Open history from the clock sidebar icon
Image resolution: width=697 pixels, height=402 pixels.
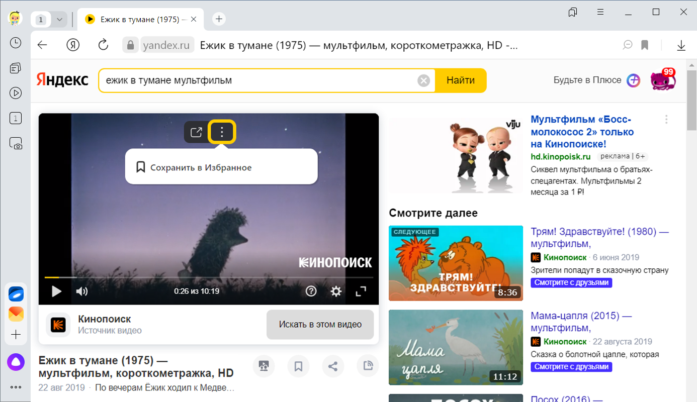(x=16, y=43)
